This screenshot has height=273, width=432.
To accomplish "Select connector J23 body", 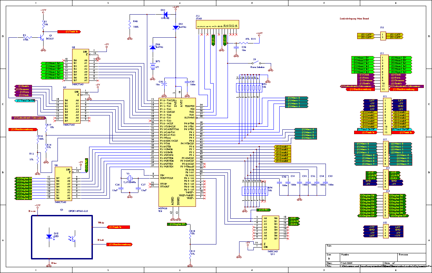I will coord(383,36).
